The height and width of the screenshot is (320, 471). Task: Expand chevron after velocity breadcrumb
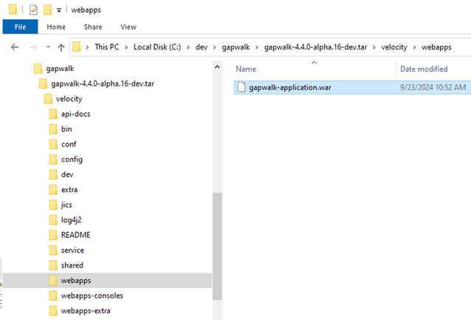[415, 47]
